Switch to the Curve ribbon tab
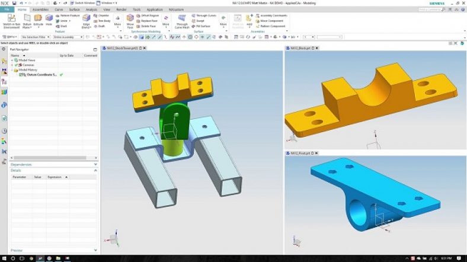The height and width of the screenshot is (262, 467). point(59,9)
